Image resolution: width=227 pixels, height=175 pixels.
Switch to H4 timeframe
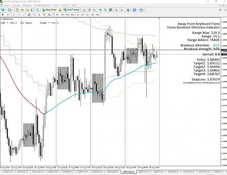tap(82, 15)
